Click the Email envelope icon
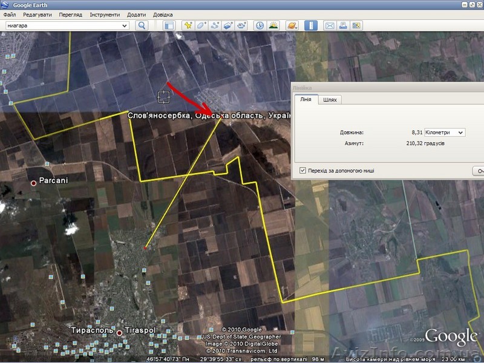The image size is (484, 363). (330, 25)
